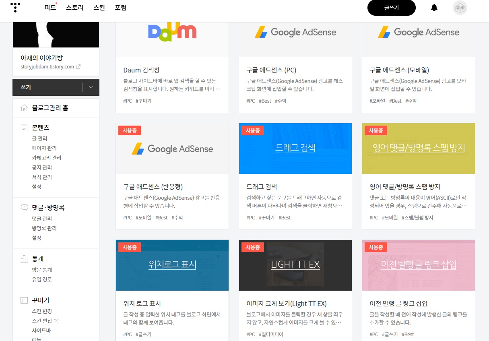This screenshot has height=341, width=489.
Task: Select the 구글 애드센스 (반응형) title
Action: [x=153, y=187]
